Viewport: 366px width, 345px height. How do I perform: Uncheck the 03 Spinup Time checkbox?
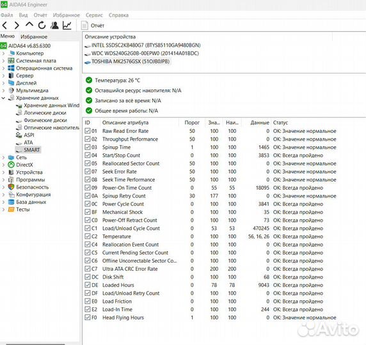pos(88,147)
